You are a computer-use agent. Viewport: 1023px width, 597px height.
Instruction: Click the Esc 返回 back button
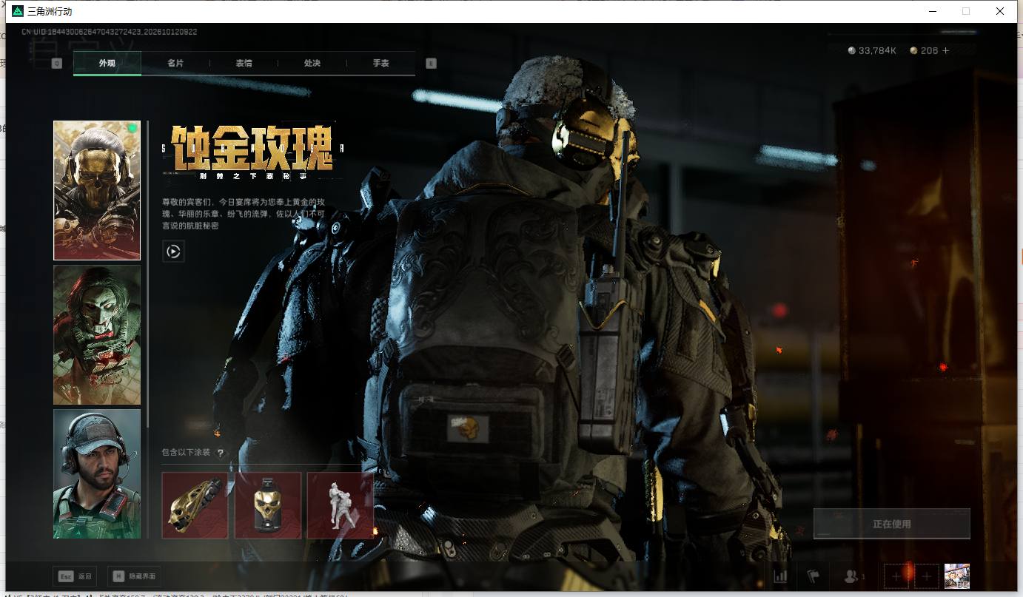(x=75, y=576)
